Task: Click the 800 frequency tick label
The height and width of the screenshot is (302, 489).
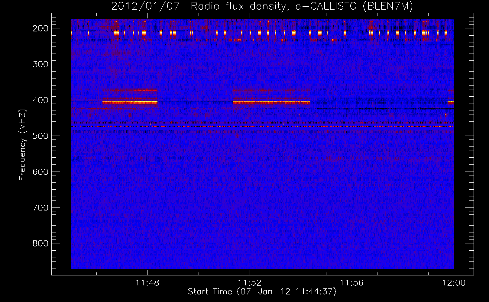Action: [x=40, y=243]
